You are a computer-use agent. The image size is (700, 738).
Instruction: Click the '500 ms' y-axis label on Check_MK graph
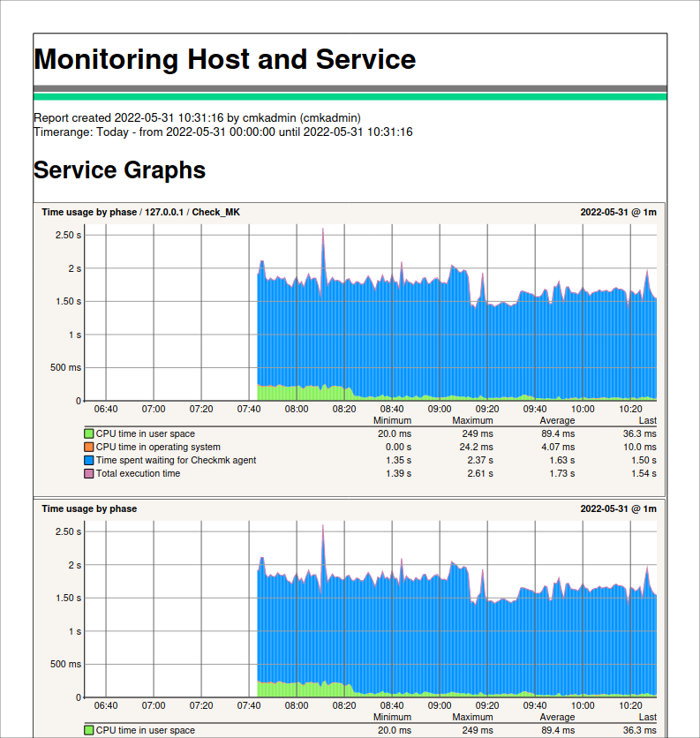[x=65, y=367]
